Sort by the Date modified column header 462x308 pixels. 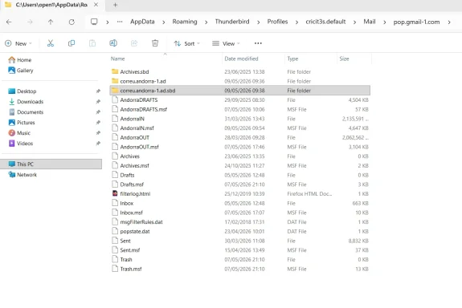click(241, 59)
